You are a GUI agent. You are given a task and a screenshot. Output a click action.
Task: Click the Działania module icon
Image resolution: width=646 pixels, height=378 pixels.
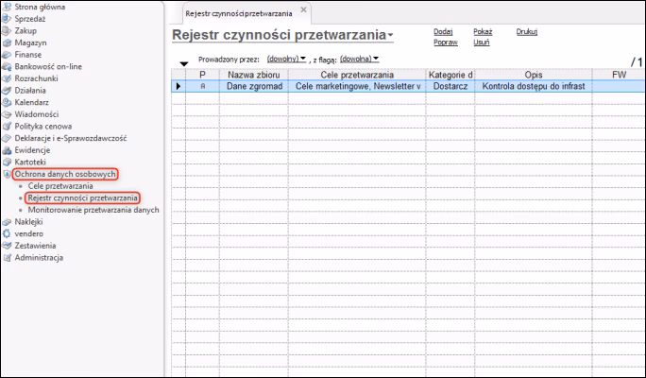(7, 91)
